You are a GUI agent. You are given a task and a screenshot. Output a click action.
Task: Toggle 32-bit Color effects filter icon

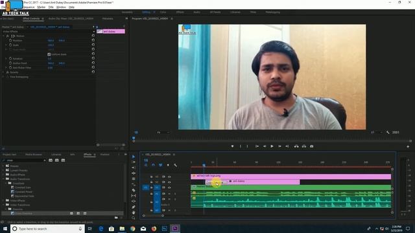click(56, 161)
